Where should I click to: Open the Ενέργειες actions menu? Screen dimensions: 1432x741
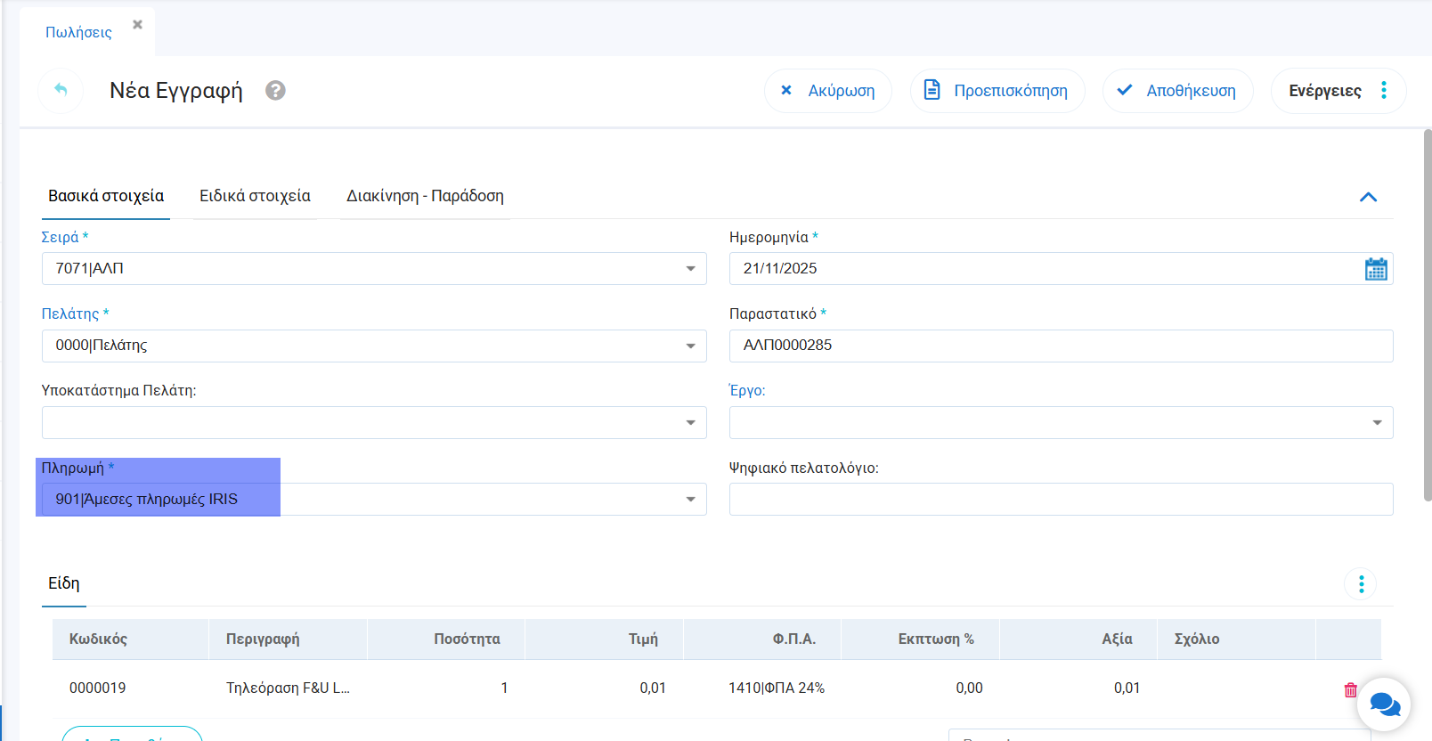point(1338,91)
